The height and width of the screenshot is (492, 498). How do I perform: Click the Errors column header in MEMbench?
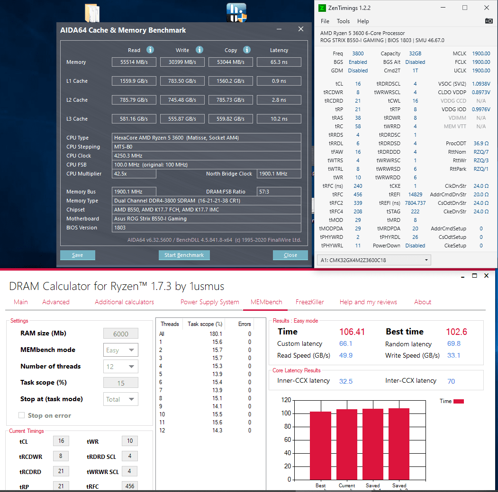(x=244, y=324)
